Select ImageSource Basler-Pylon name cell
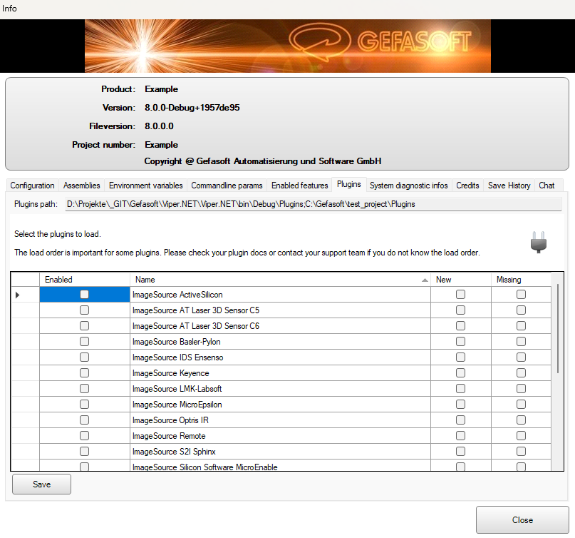Image resolution: width=575 pixels, height=538 pixels. click(281, 342)
